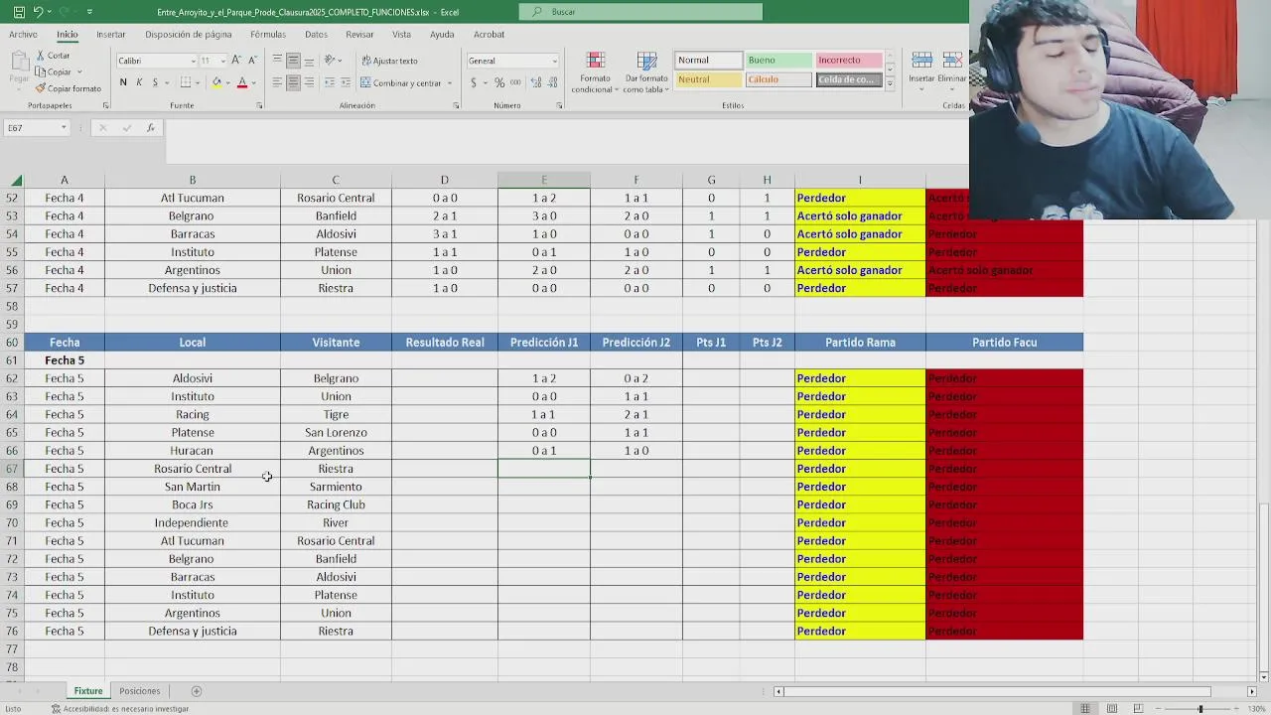1271x715 pixels.
Task: Click Accesibilidad status bar message
Action: (119, 709)
